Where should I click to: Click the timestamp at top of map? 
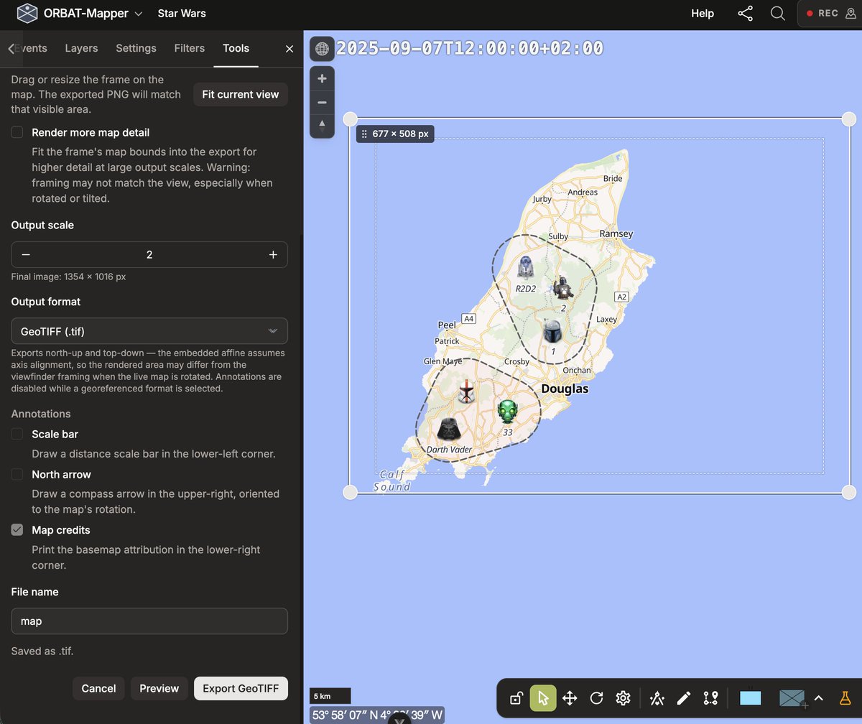[470, 48]
